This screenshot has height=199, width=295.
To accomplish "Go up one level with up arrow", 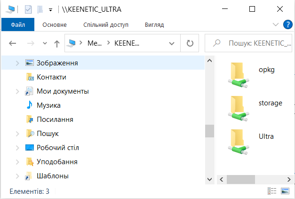I will (57, 44).
